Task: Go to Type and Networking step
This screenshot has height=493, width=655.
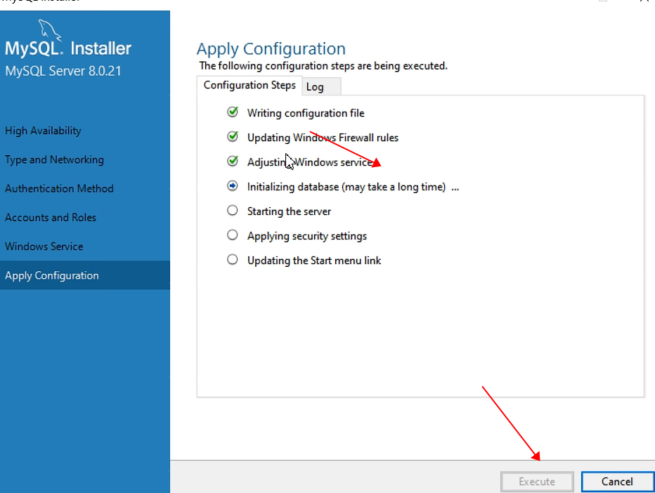Action: 85,160
